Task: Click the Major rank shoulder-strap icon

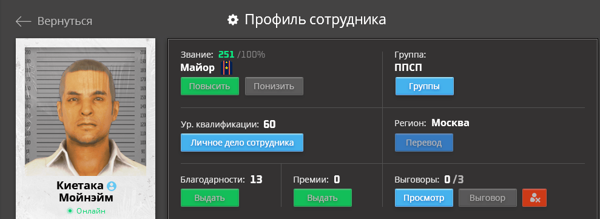Action: coord(227,68)
